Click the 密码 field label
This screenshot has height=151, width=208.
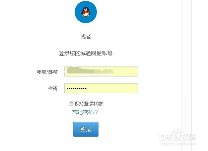[x=53, y=89]
